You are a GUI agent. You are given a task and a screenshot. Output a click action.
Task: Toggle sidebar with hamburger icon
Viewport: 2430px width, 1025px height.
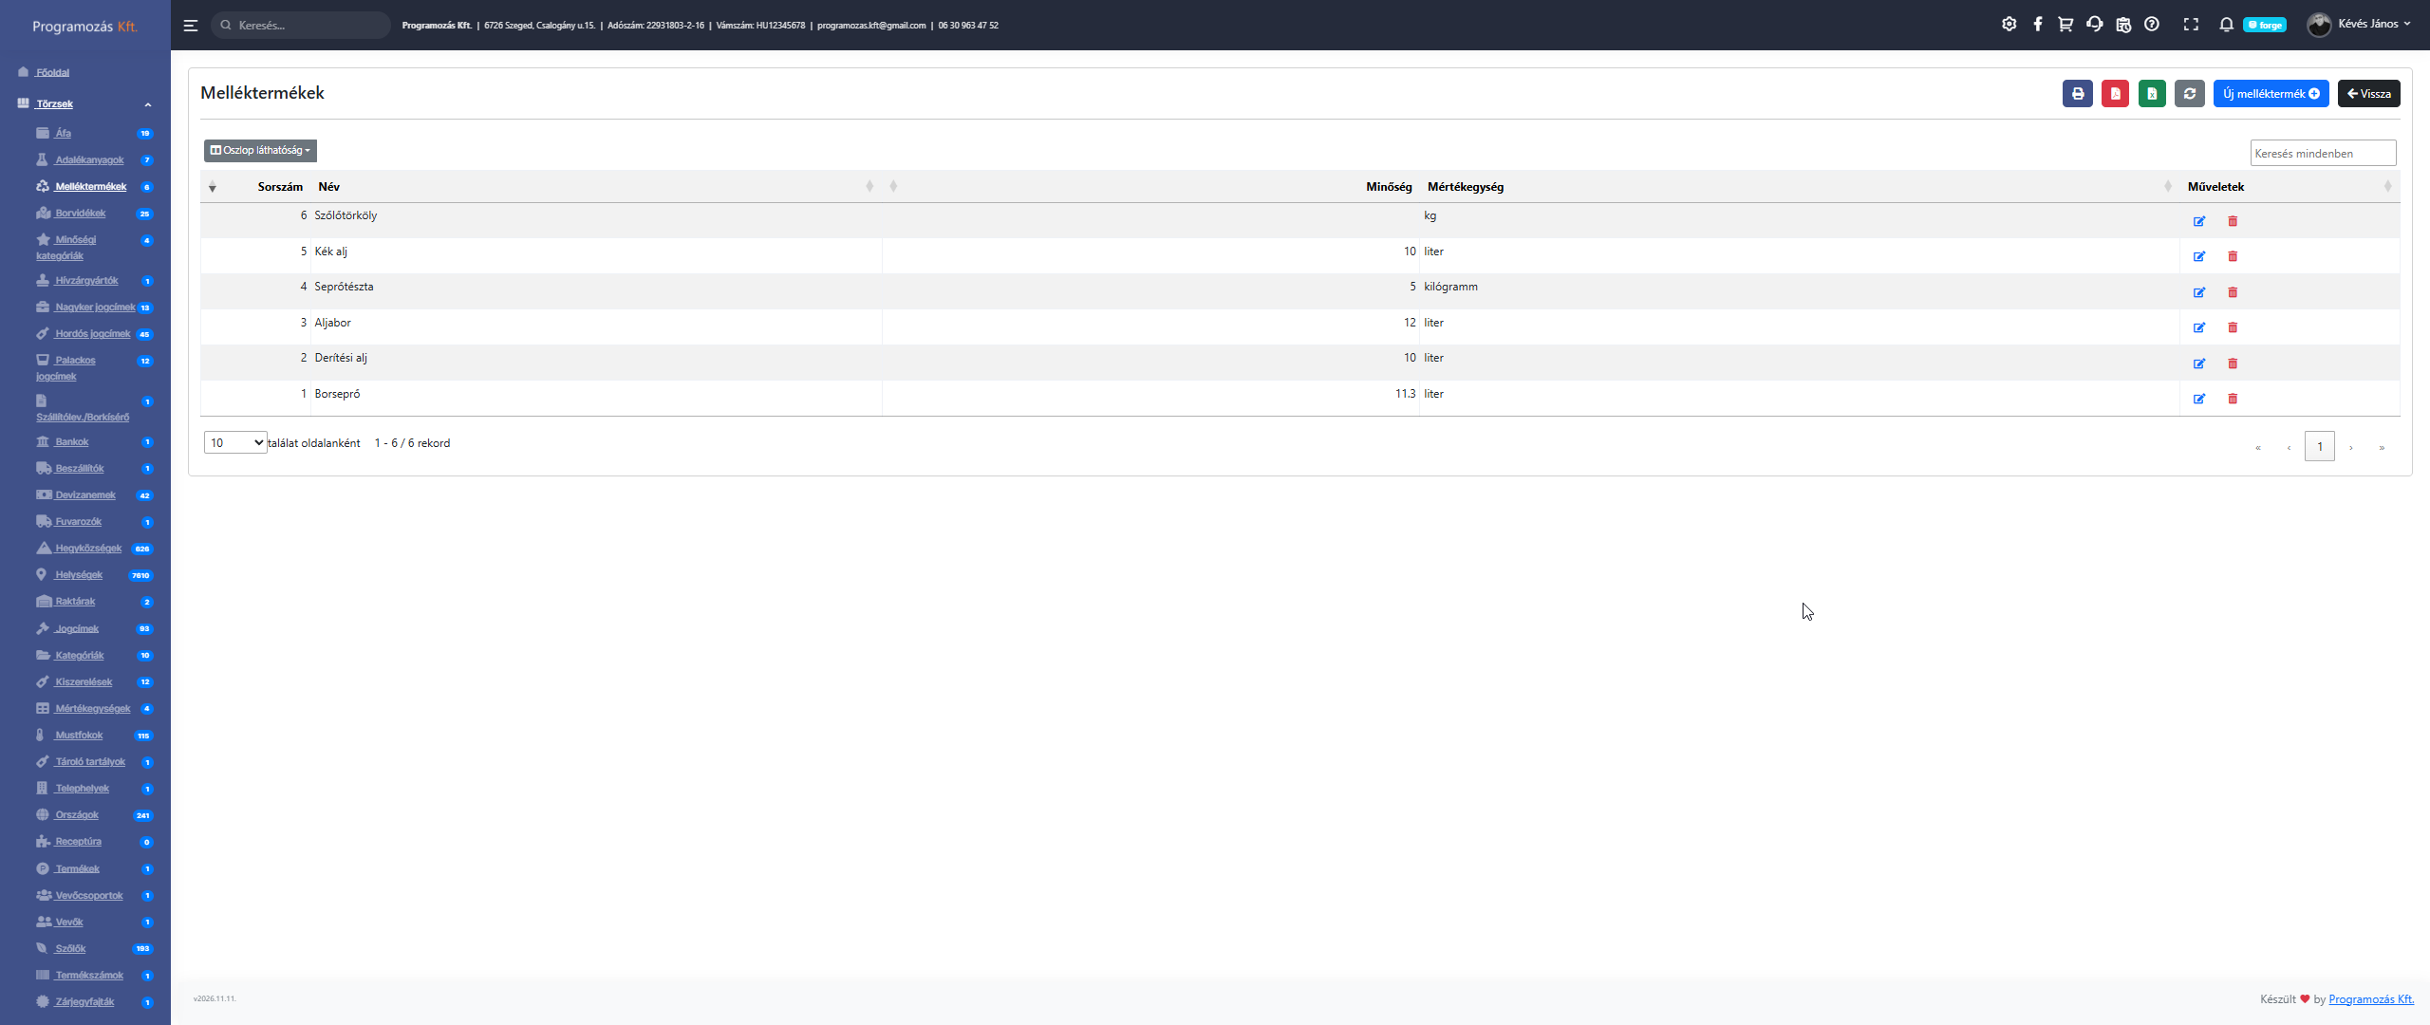191,26
